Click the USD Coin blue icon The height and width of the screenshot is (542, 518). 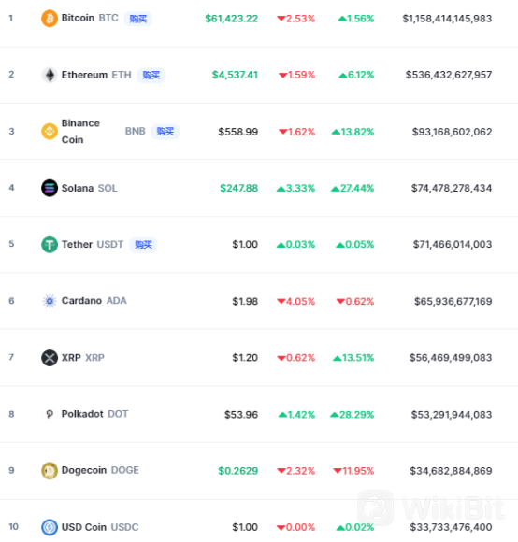50,527
